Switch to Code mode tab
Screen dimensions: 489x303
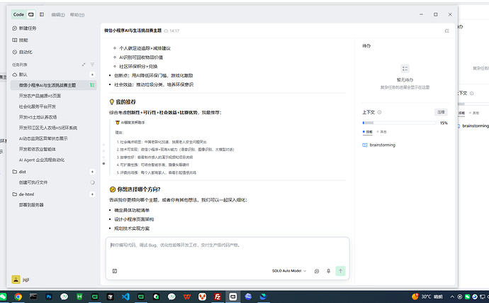tap(18, 14)
